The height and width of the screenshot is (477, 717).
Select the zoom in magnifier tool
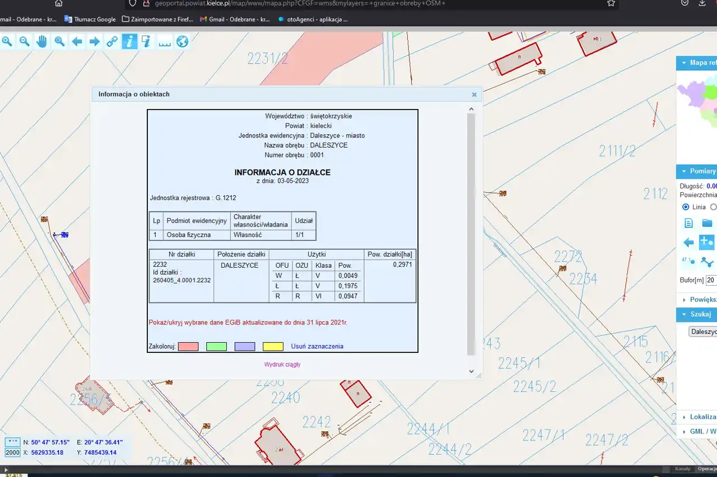[7, 41]
